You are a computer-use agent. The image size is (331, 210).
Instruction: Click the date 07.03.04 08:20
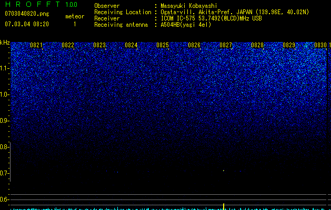(27, 24)
